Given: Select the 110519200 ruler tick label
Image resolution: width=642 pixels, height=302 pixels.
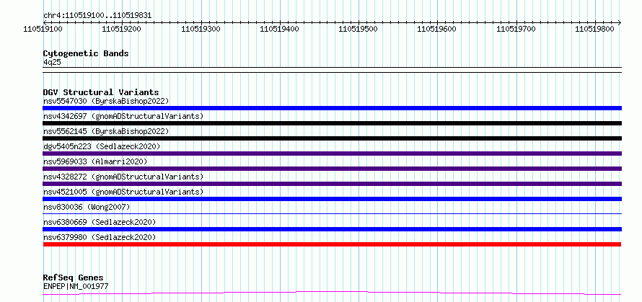Looking at the screenshot, I should coord(122,29).
